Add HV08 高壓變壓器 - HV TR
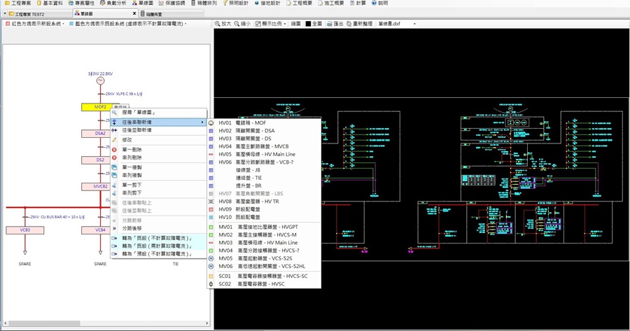The width and height of the screenshot is (630, 331). point(264,202)
